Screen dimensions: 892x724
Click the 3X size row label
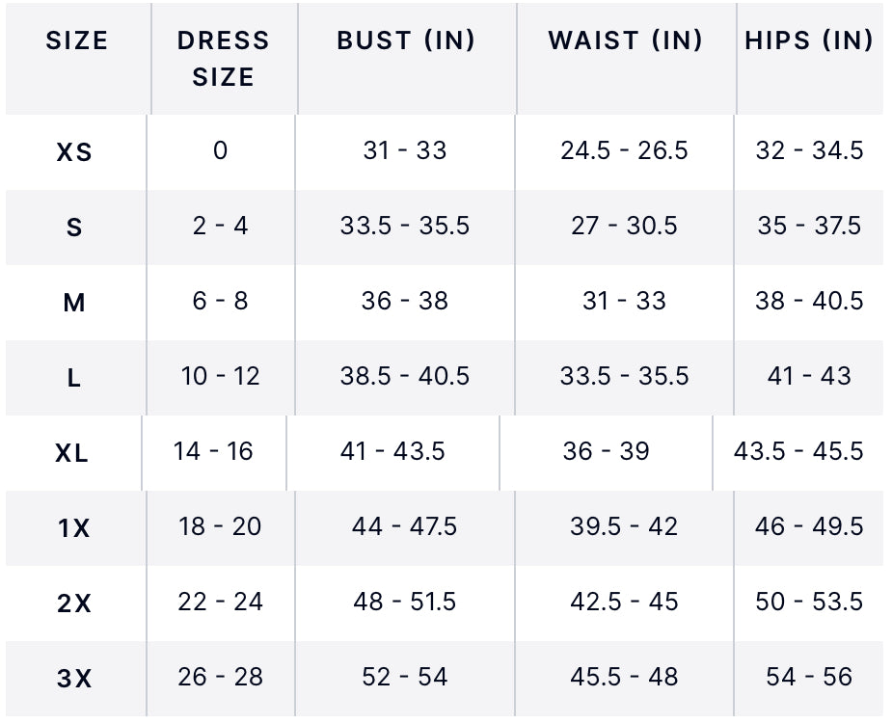click(73, 679)
